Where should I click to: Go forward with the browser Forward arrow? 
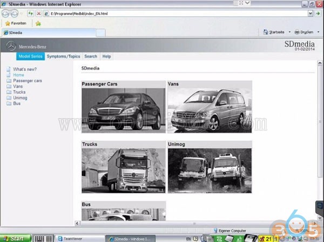[14, 14]
